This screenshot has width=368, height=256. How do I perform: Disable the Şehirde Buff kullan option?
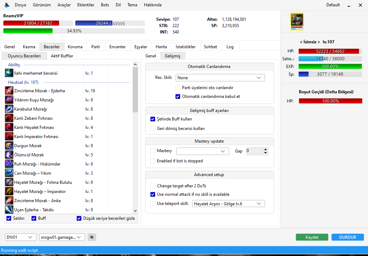coord(153,119)
